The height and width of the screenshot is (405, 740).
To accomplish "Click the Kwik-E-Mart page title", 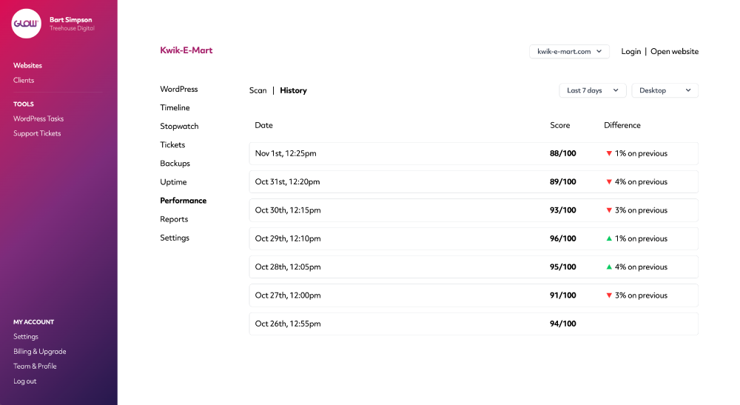I will point(186,50).
